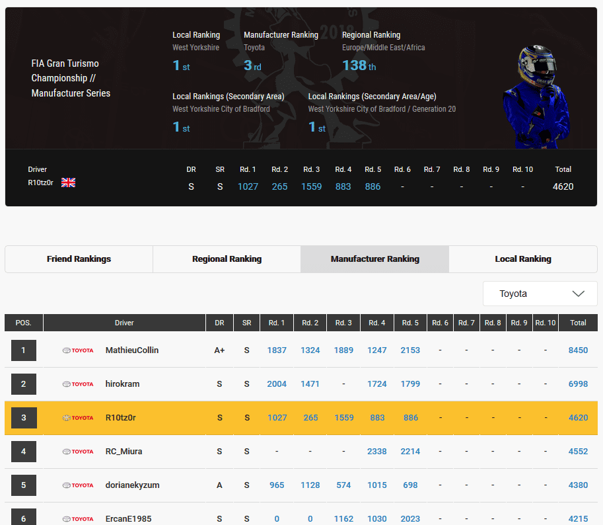
Task: Click MathieuCollin's total score 8450
Action: 578,350
